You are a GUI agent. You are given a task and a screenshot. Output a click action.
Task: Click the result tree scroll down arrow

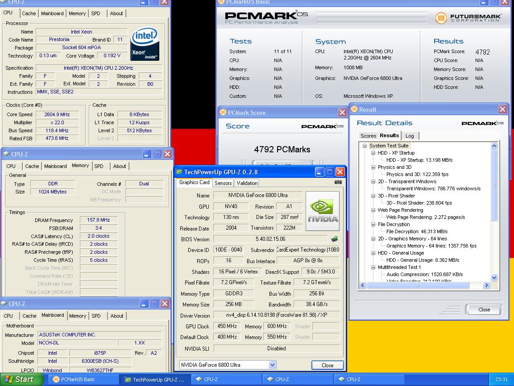[494, 278]
